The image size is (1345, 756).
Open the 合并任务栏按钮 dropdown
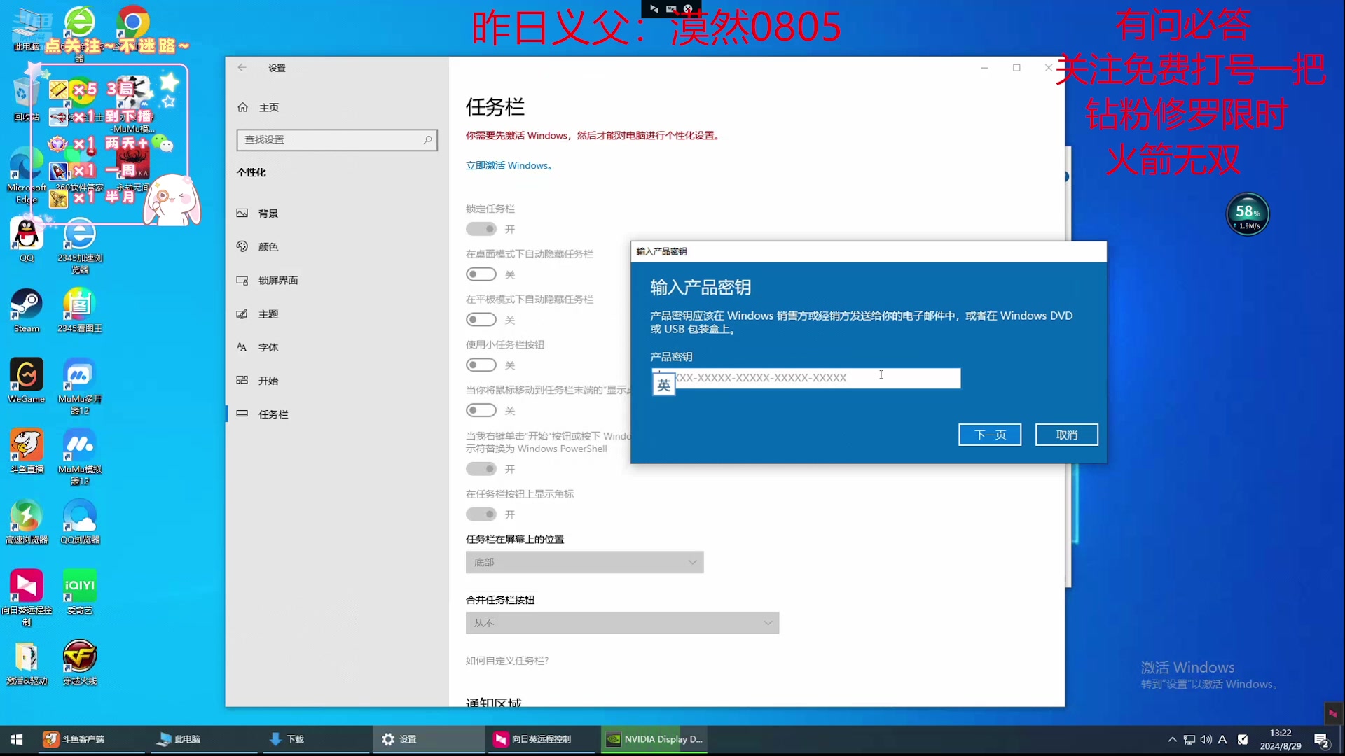point(622,623)
